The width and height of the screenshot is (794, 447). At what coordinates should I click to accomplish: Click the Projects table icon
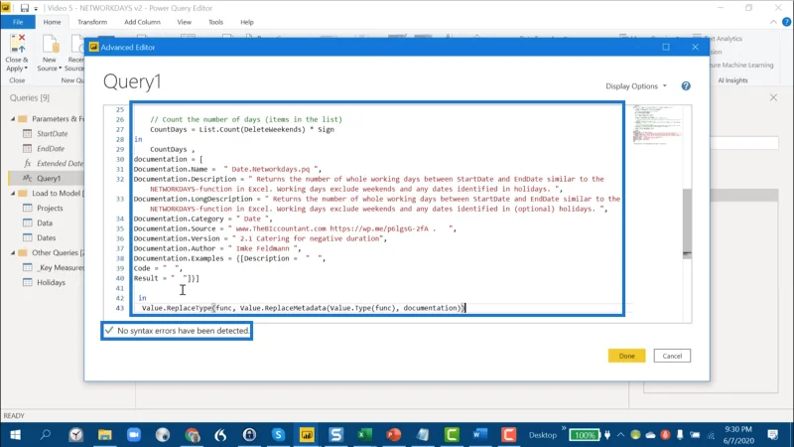point(28,208)
